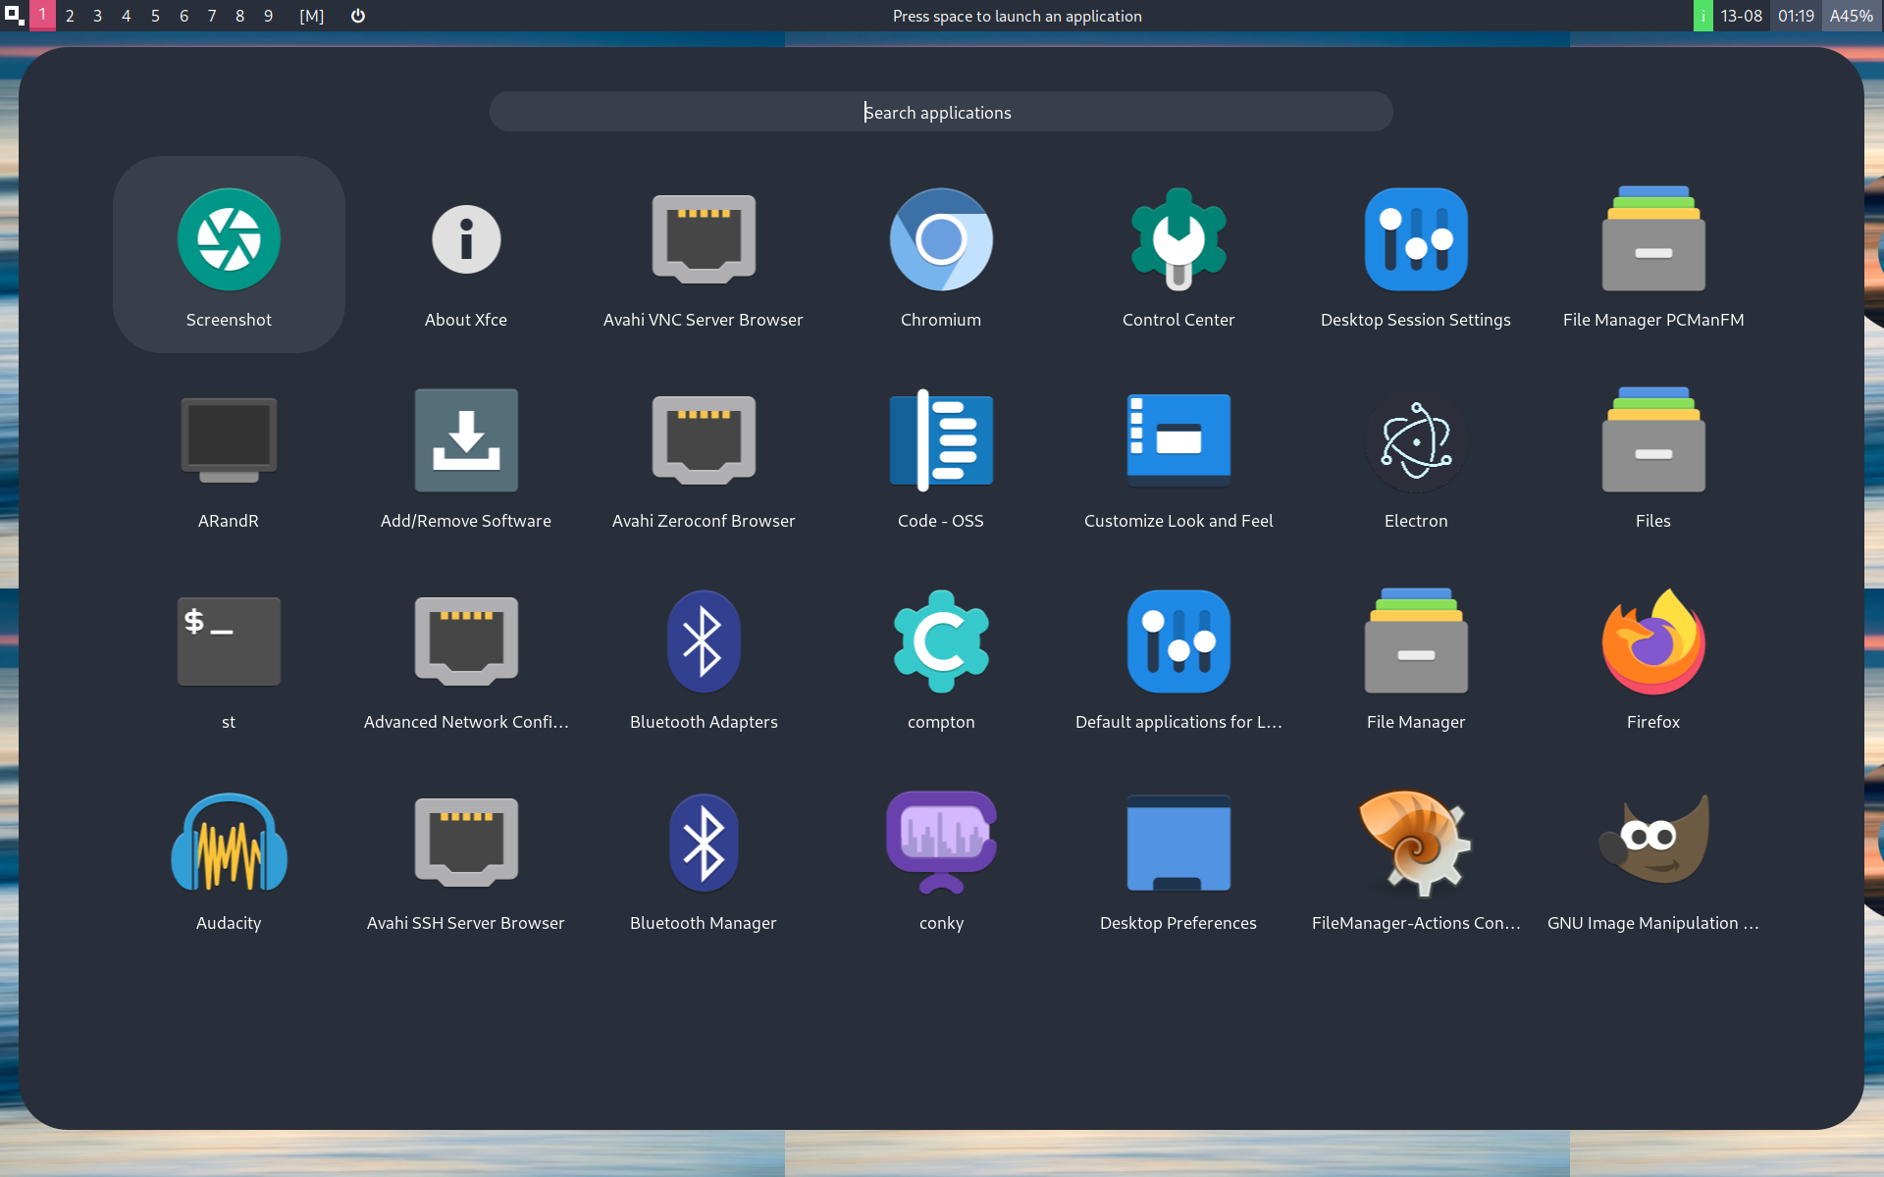Launch Avahi Zeroconf Browser
Viewport: 1884px width, 1177px height.
tap(704, 456)
